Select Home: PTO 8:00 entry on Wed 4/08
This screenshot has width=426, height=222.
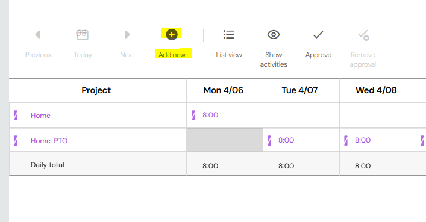[363, 140]
